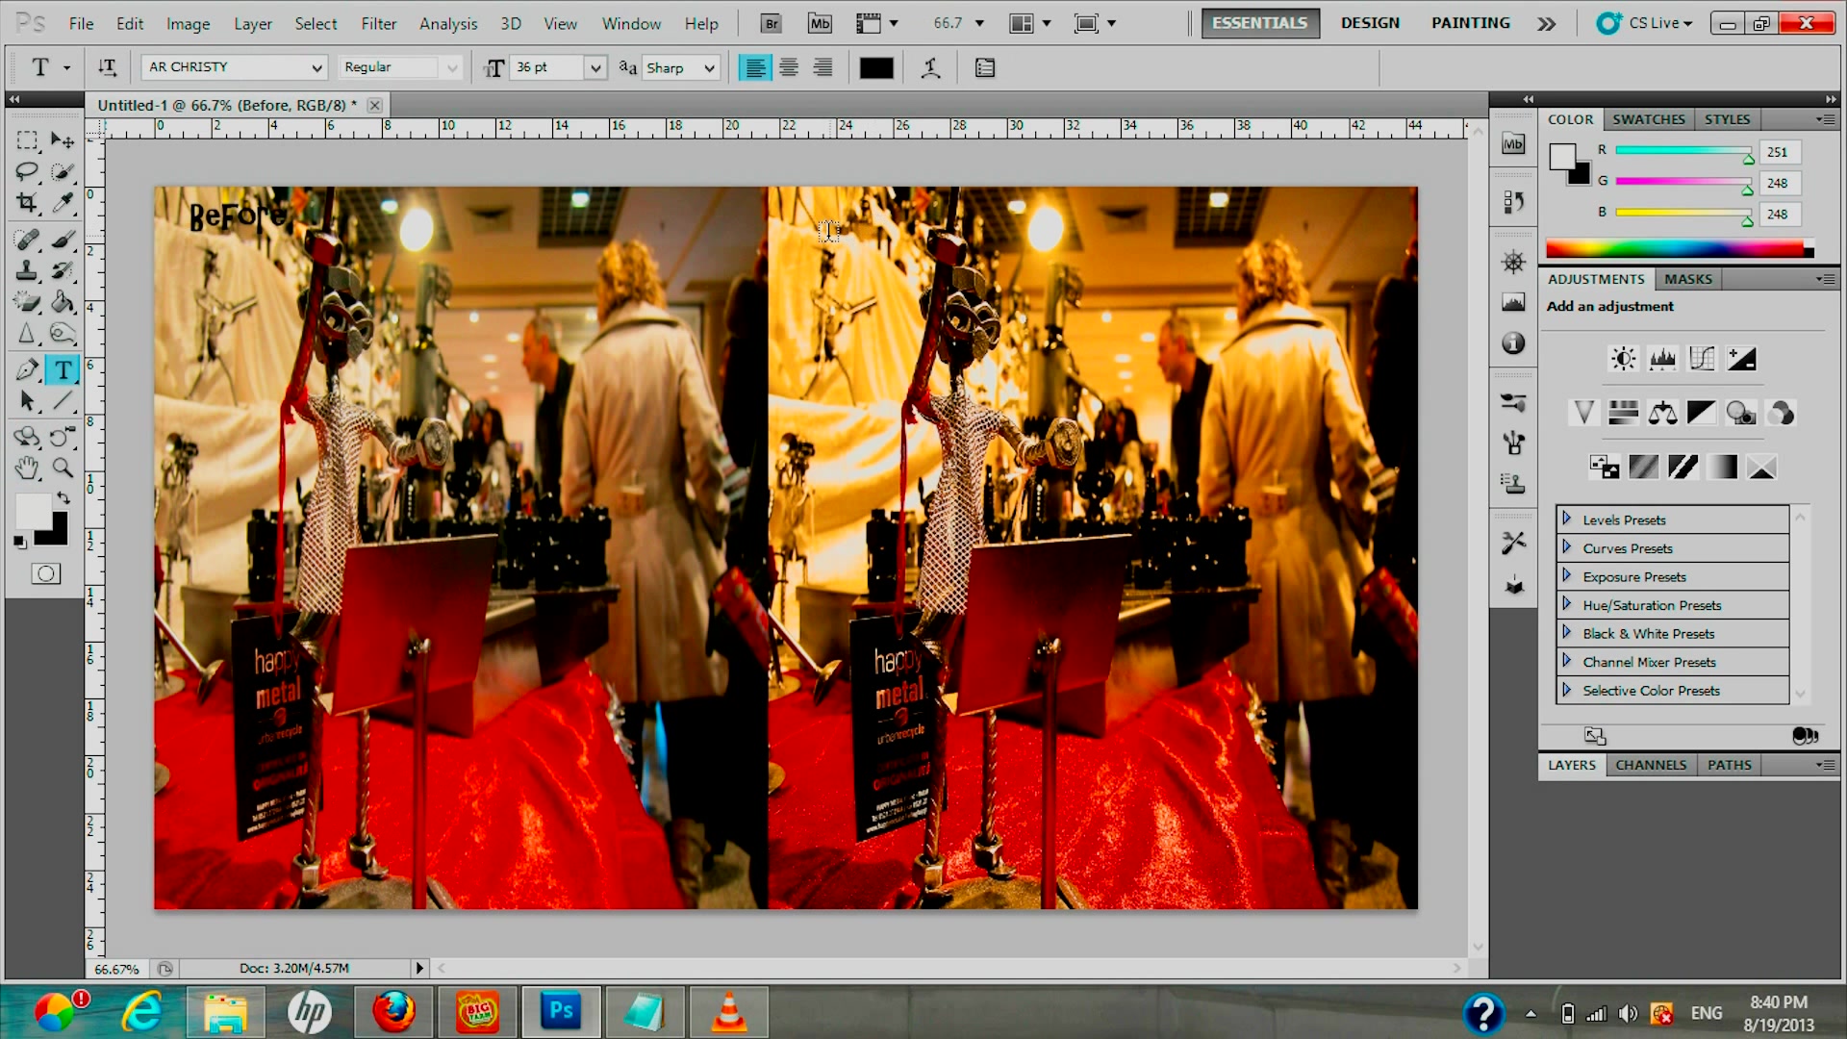
Task: Open the Brightness/Contrast adjustment
Action: click(1623, 358)
